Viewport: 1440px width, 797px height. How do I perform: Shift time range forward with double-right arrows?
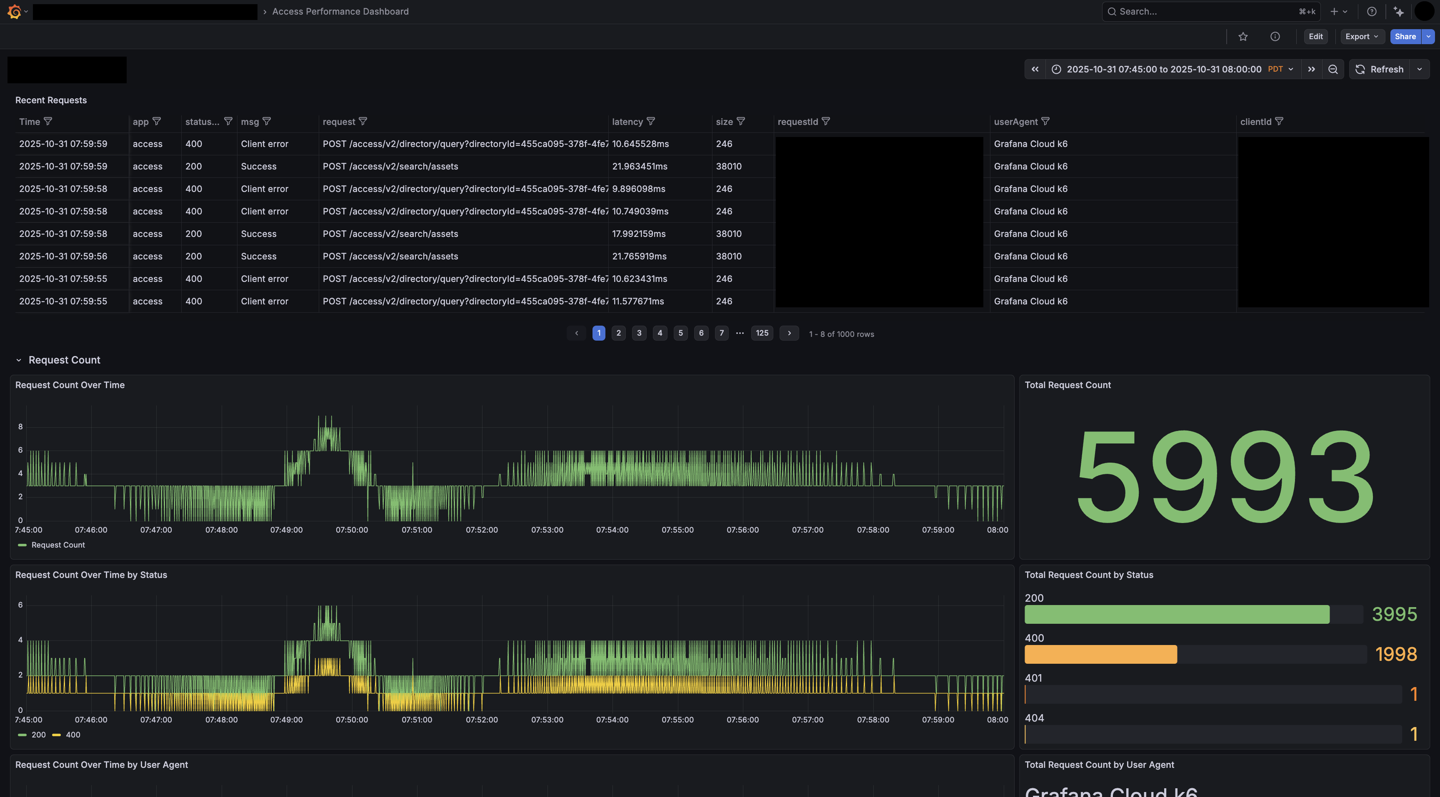pos(1311,69)
